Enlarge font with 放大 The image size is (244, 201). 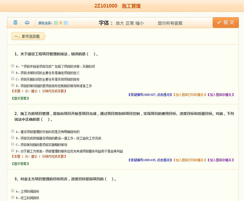click(x=120, y=23)
